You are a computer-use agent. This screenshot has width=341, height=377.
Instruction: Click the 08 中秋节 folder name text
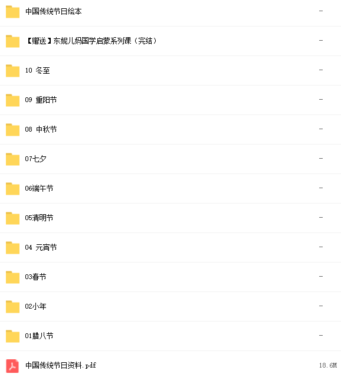point(41,129)
